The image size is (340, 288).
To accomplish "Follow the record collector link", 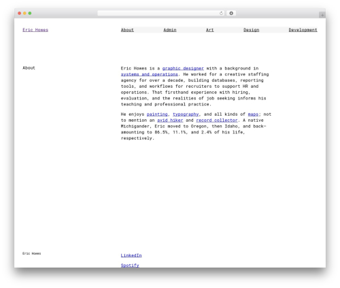I will (x=217, y=120).
